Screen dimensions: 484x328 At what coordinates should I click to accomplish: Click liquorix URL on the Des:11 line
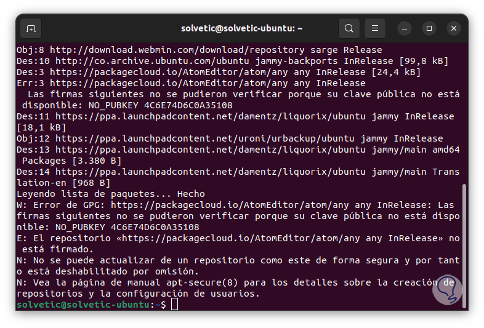[211, 116]
